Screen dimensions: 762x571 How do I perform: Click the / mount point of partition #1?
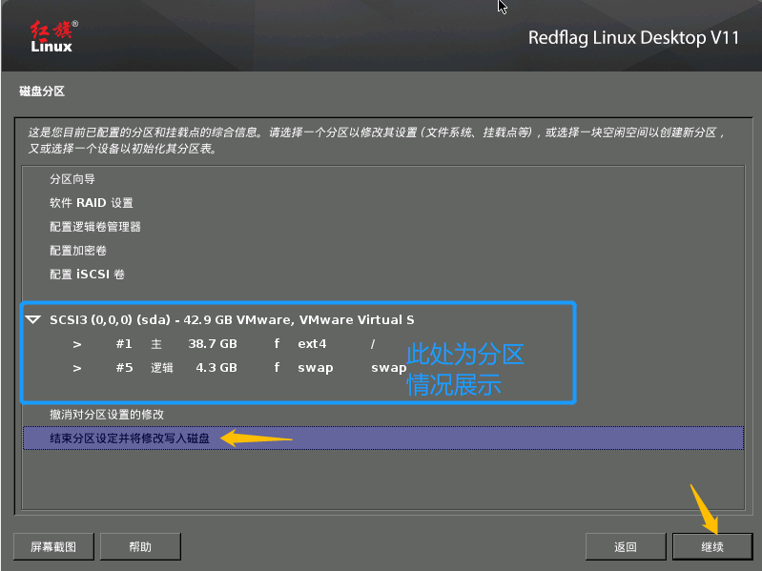tap(373, 344)
